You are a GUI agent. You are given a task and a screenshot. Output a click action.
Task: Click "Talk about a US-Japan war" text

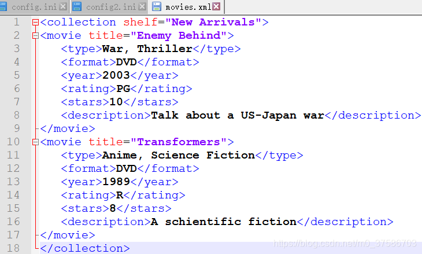coord(238,115)
